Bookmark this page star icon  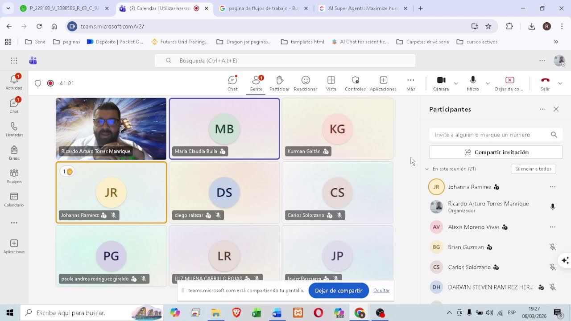coord(488,26)
